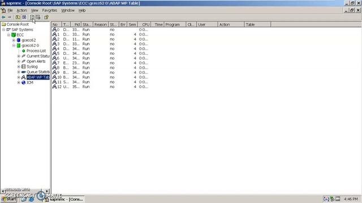This screenshot has width=362, height=203.
Task: Collapse the ECC tree node
Action: [8, 35]
